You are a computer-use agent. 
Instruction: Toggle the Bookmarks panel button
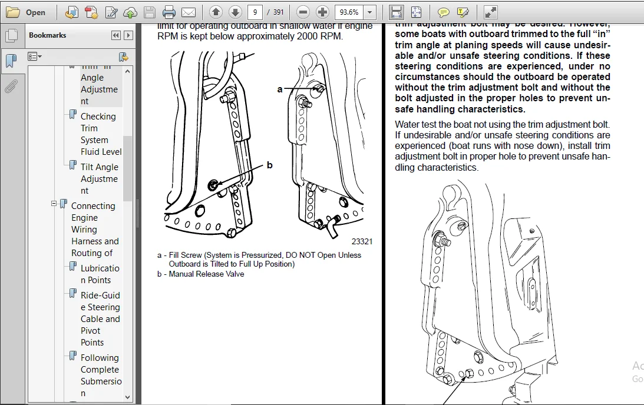pos(12,61)
